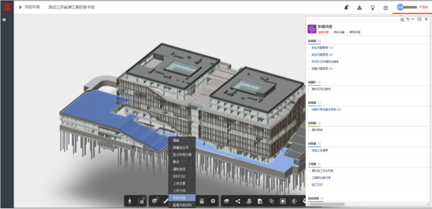This screenshot has width=432, height=209.
Task: Choose 查看关联资料 from context menu
Action: pyautogui.click(x=182, y=205)
